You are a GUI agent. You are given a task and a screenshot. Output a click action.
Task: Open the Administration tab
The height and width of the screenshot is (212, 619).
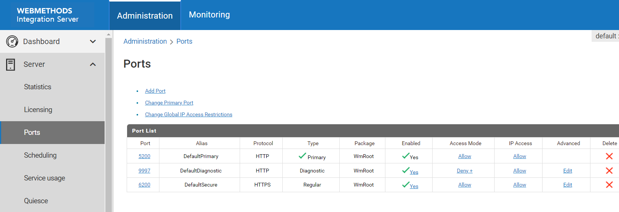[145, 16]
